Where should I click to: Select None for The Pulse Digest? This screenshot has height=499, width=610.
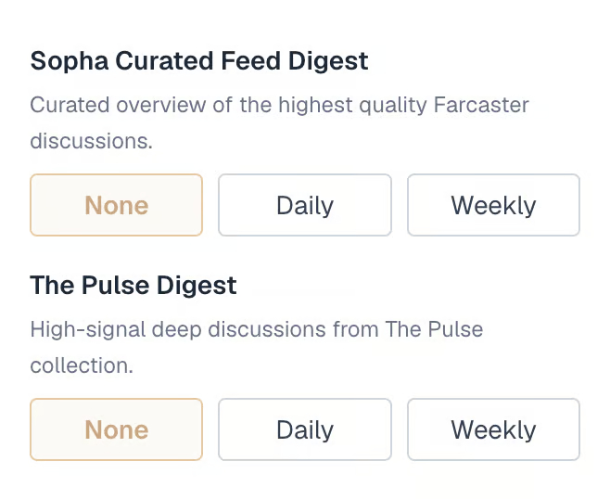(116, 429)
